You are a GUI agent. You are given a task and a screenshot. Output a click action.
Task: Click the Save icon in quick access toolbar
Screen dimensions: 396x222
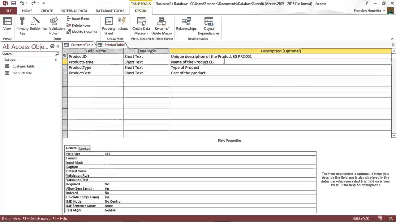(13, 3)
